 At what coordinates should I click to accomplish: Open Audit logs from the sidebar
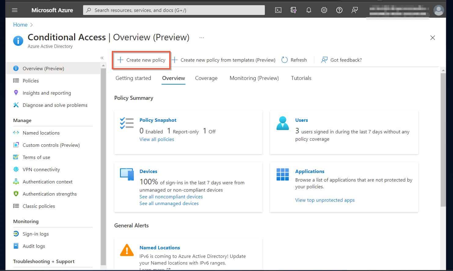point(33,246)
